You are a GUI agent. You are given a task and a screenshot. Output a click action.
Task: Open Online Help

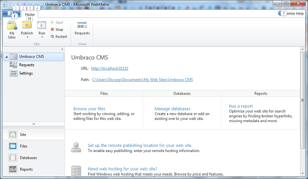291,13
